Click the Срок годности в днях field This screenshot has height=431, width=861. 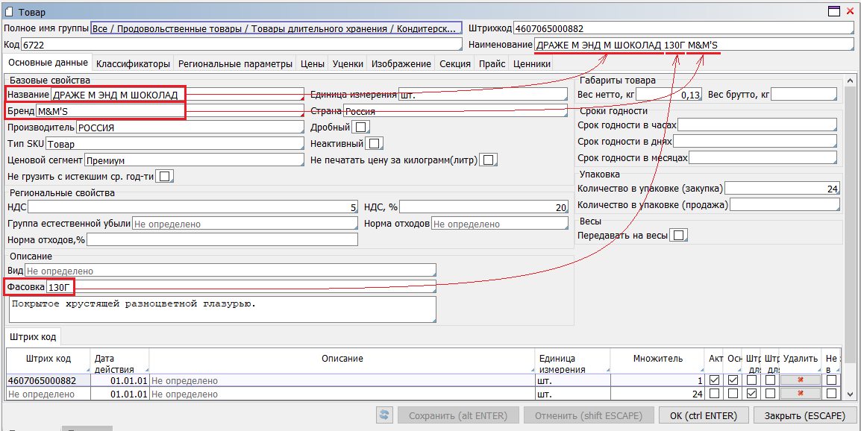coord(754,141)
